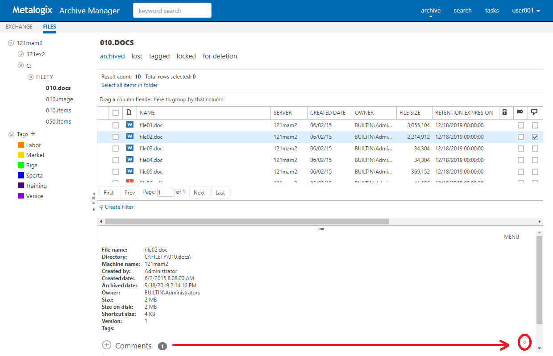Click the double-chevron icon circled in red
The height and width of the screenshot is (356, 553).
525,342
